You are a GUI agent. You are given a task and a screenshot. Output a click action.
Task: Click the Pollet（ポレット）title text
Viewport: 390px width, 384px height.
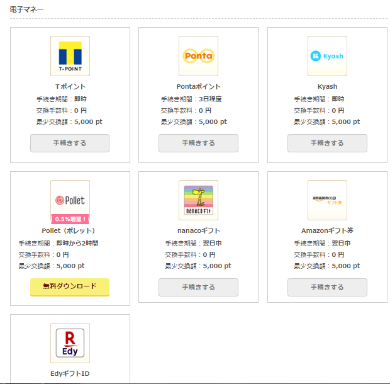coord(69,230)
